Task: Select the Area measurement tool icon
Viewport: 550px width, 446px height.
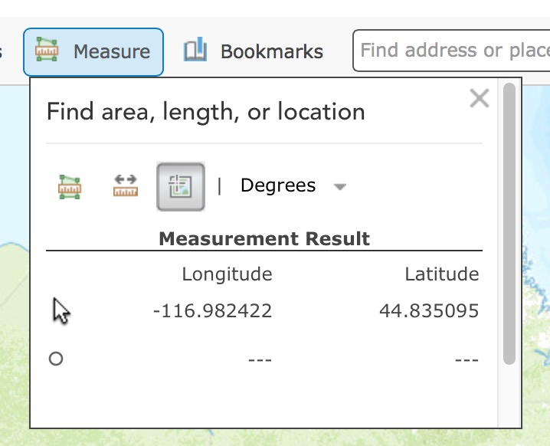Action: pyautogui.click(x=70, y=186)
